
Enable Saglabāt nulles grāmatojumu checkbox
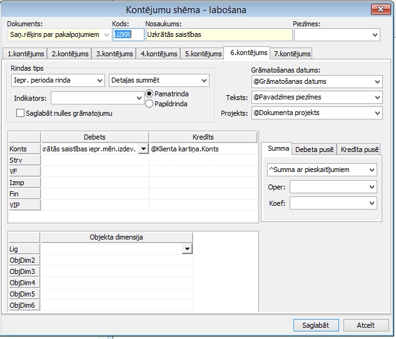click(21, 113)
